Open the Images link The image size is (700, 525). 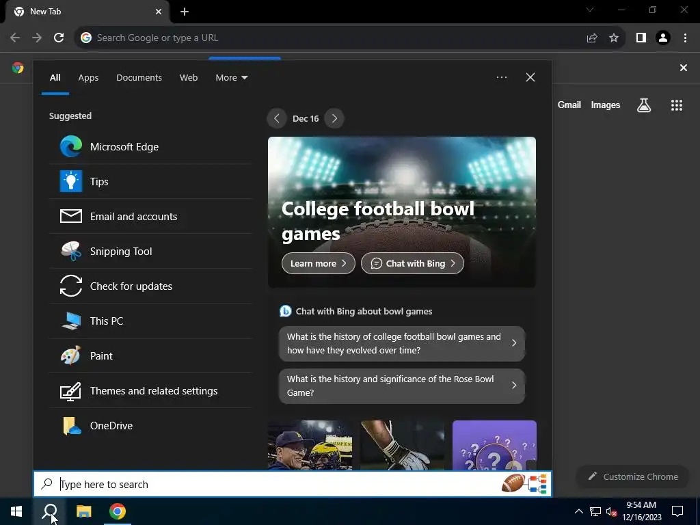[x=606, y=105]
